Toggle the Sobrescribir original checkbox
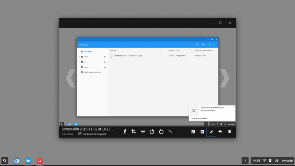 coord(80,134)
